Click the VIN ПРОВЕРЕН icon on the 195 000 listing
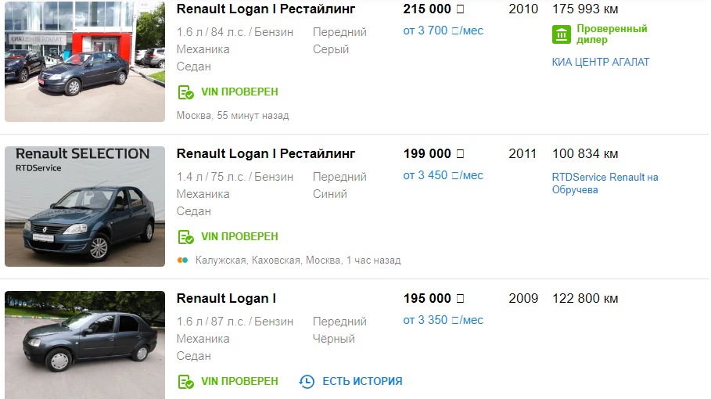This screenshot has height=399, width=711. (x=186, y=381)
